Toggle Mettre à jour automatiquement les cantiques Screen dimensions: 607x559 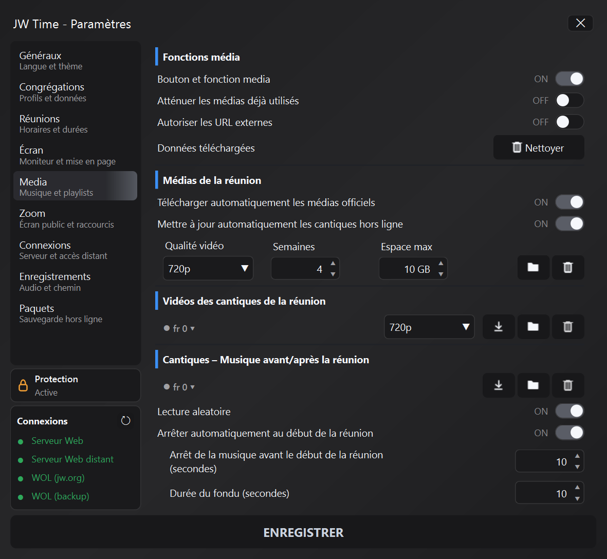click(569, 224)
